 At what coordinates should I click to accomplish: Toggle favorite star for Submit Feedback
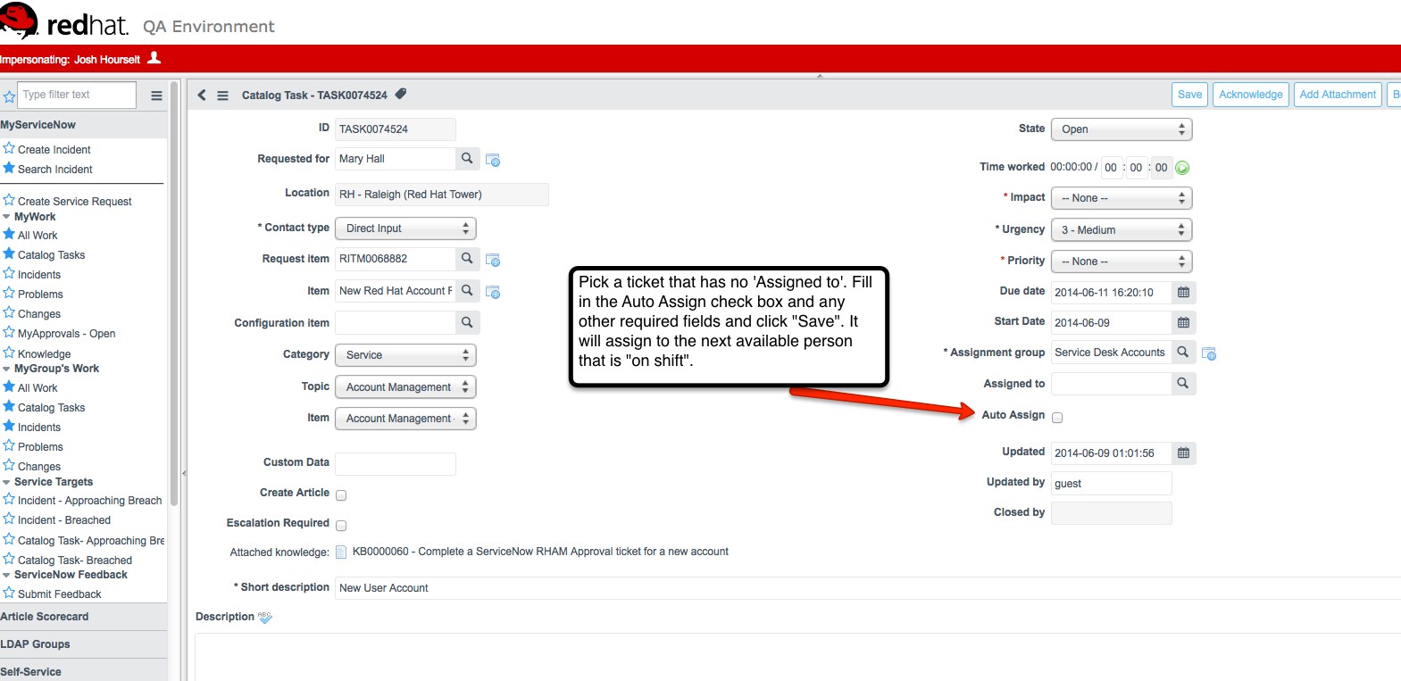[x=9, y=593]
